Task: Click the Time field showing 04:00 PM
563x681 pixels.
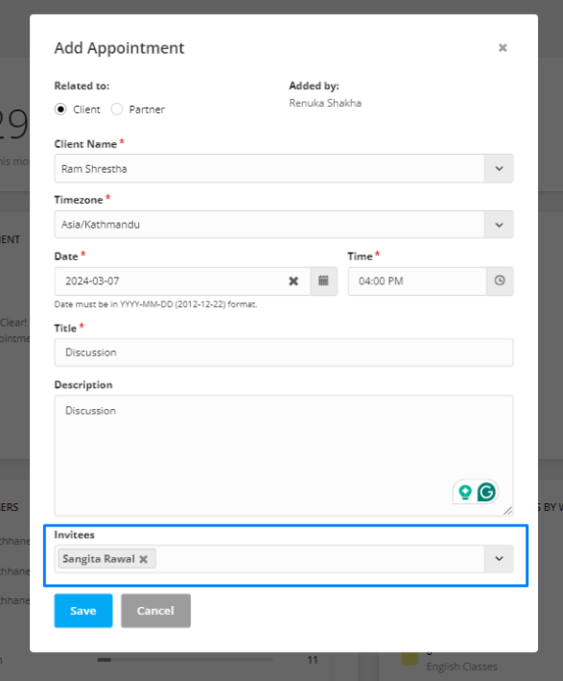Action: click(417, 281)
